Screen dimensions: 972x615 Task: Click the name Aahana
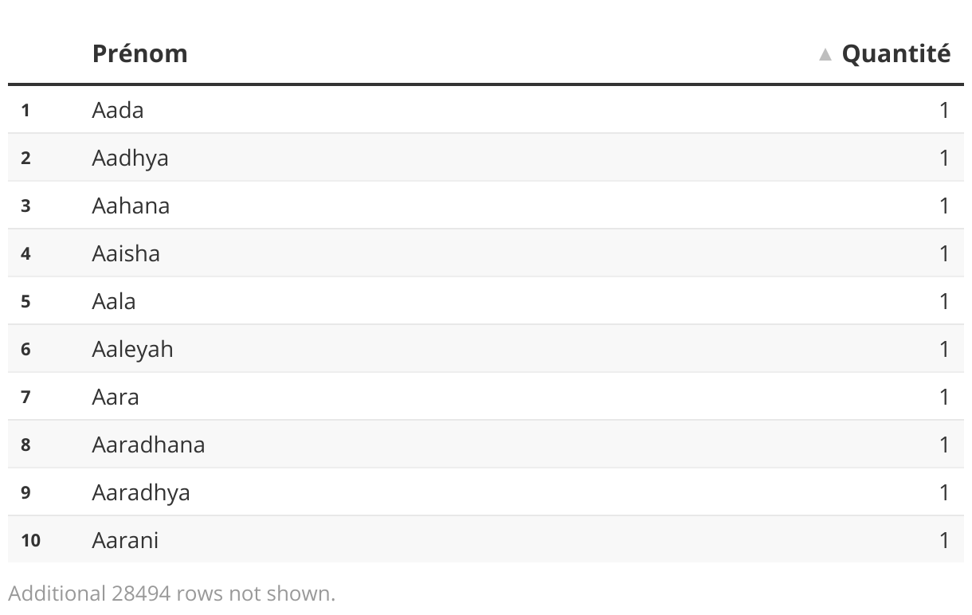click(x=131, y=206)
